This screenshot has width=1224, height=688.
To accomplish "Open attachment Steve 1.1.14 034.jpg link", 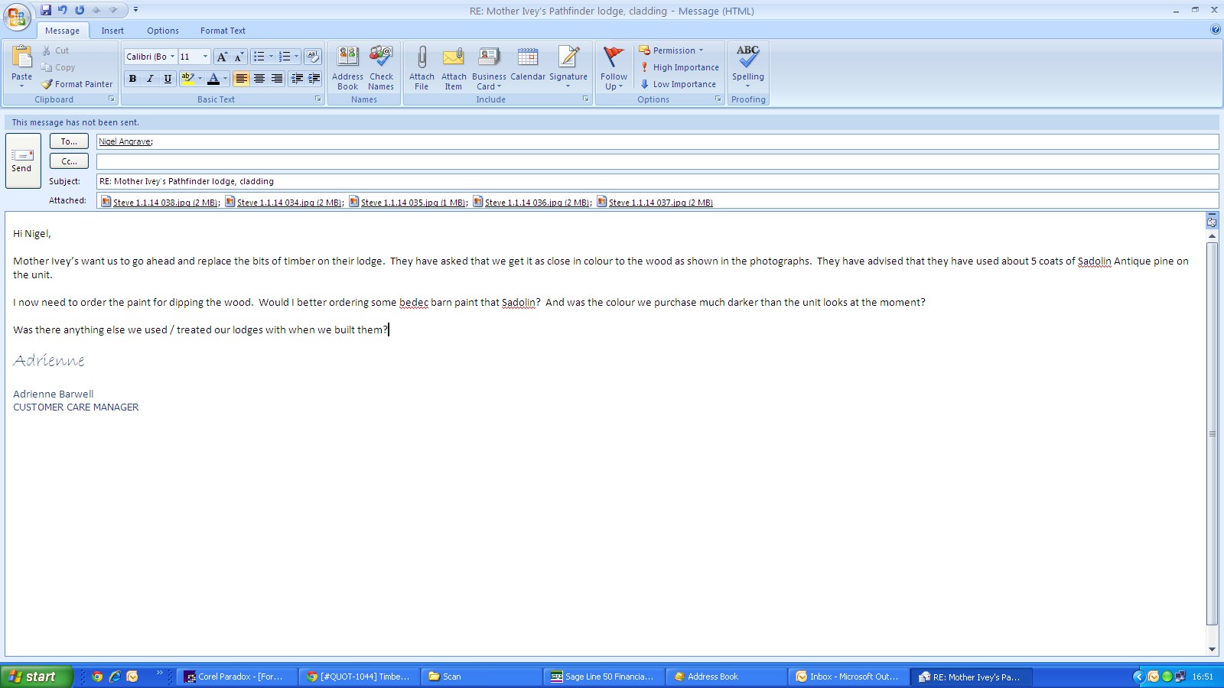I will 285,203.
